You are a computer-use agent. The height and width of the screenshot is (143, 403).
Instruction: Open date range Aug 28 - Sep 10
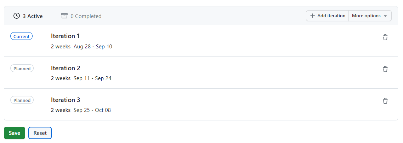[x=93, y=47]
